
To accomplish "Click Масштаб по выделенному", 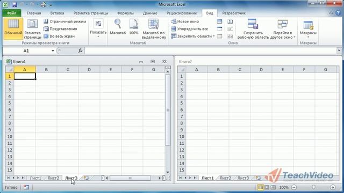I will tap(154, 28).
